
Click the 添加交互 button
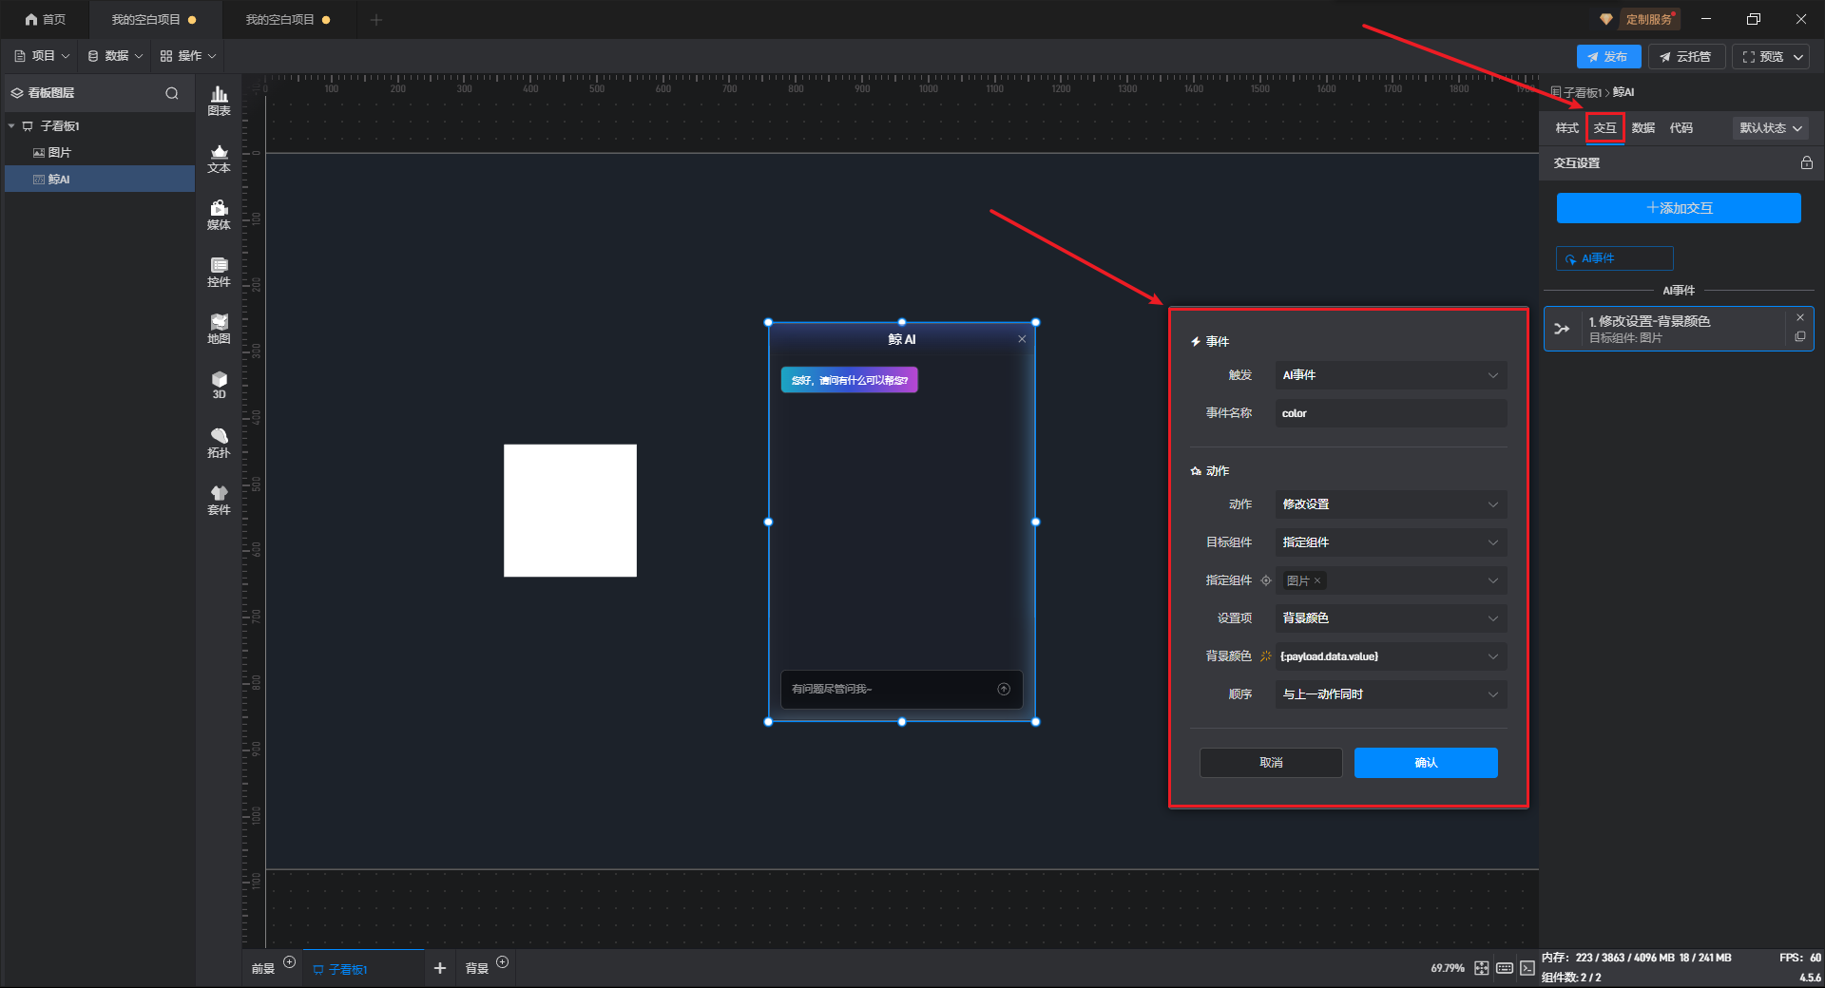point(1679,208)
